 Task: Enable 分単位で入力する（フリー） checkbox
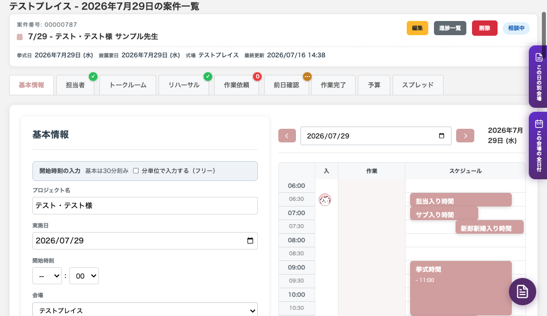(x=136, y=171)
